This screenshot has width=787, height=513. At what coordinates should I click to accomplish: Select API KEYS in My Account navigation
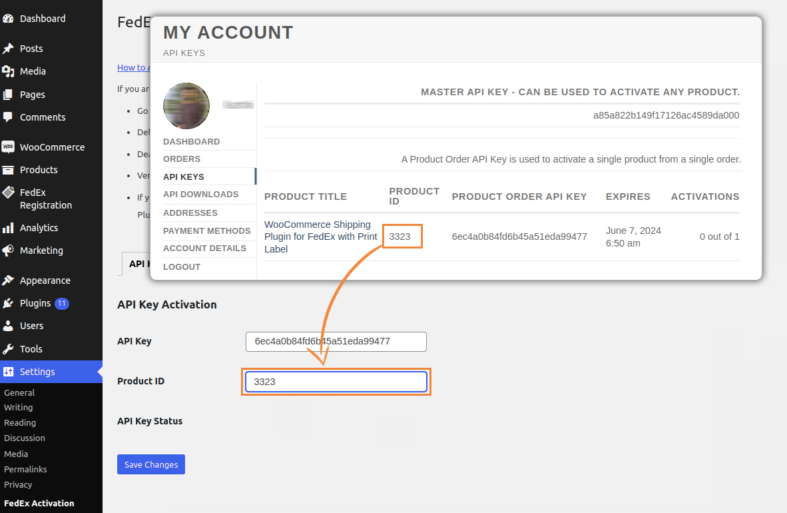pyautogui.click(x=184, y=177)
